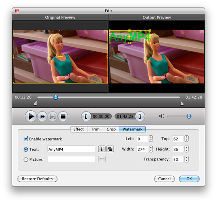This screenshot has width=217, height=203.
Task: Close the Edit window with red button
Action: coord(17,11)
